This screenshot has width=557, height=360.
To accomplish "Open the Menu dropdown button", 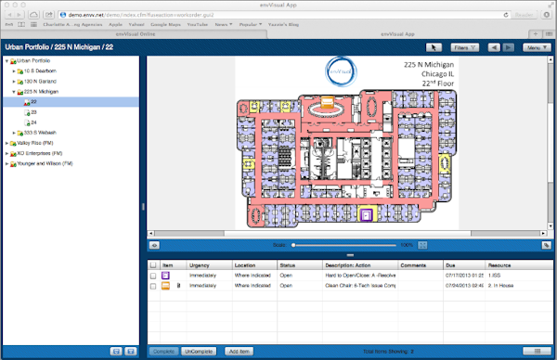I will 537,47.
